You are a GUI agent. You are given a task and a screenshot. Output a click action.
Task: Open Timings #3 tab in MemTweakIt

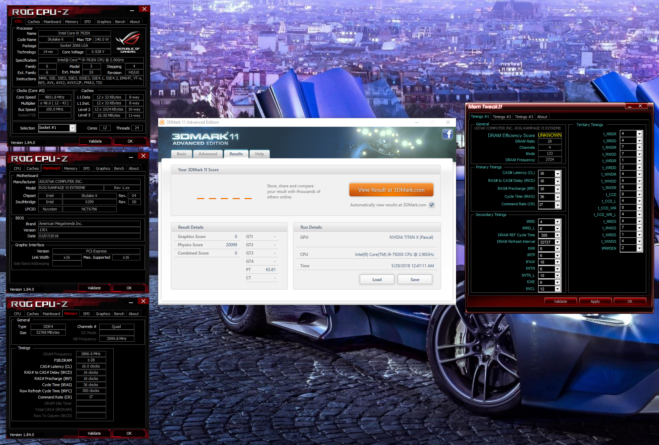[x=524, y=117]
